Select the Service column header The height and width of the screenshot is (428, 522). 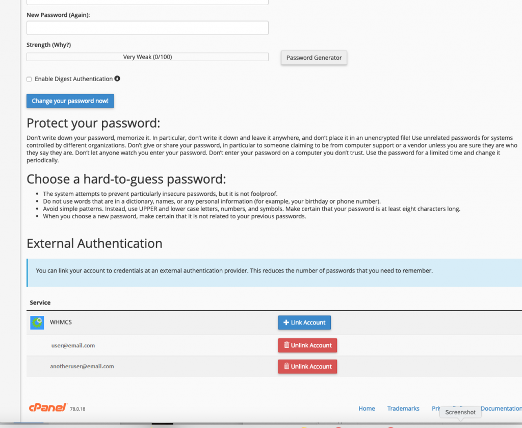[x=40, y=303]
